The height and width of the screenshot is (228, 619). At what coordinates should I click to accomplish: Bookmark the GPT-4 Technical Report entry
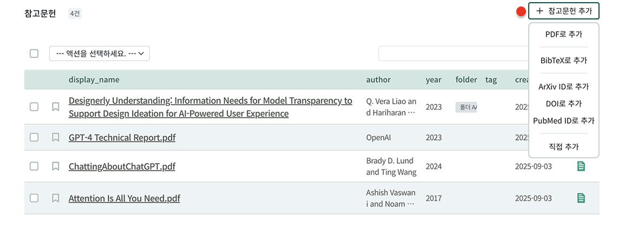pyautogui.click(x=55, y=138)
